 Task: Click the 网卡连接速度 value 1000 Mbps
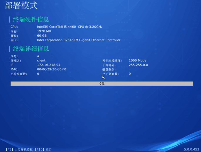point(137,60)
